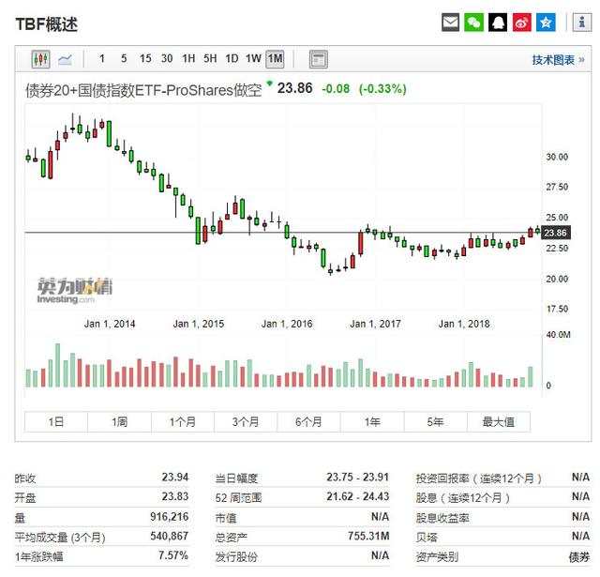
Task: Select the 1W interval
Action: point(253,59)
